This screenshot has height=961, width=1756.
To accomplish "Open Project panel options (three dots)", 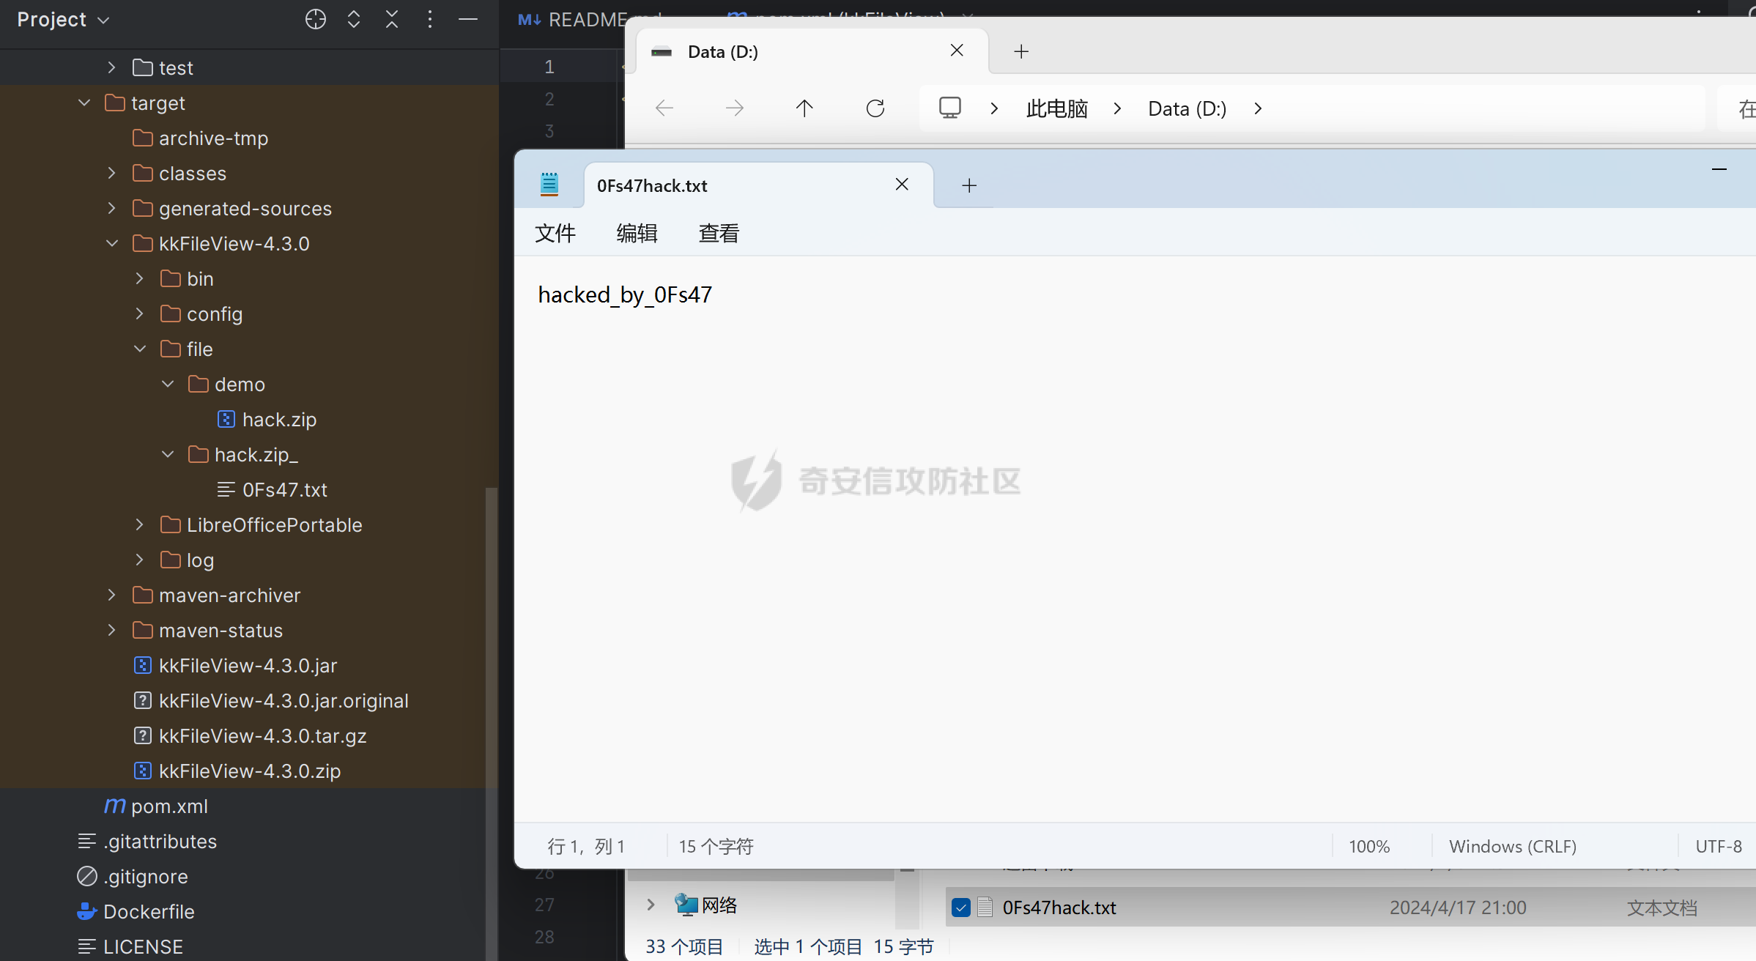I will [430, 20].
